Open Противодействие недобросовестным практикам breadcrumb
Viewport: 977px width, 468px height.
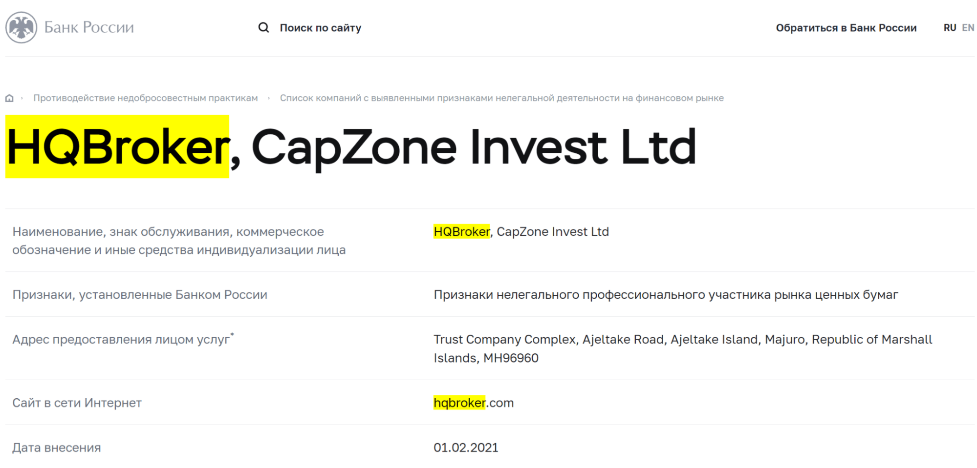tap(146, 98)
